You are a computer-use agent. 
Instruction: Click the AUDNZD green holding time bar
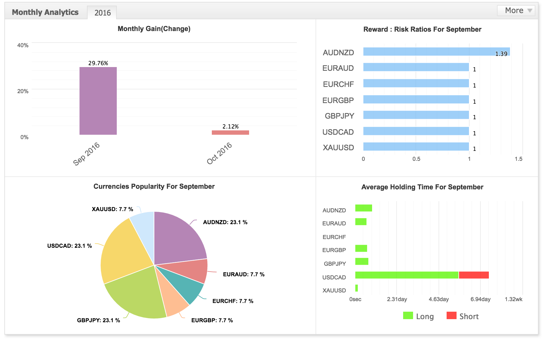point(364,208)
